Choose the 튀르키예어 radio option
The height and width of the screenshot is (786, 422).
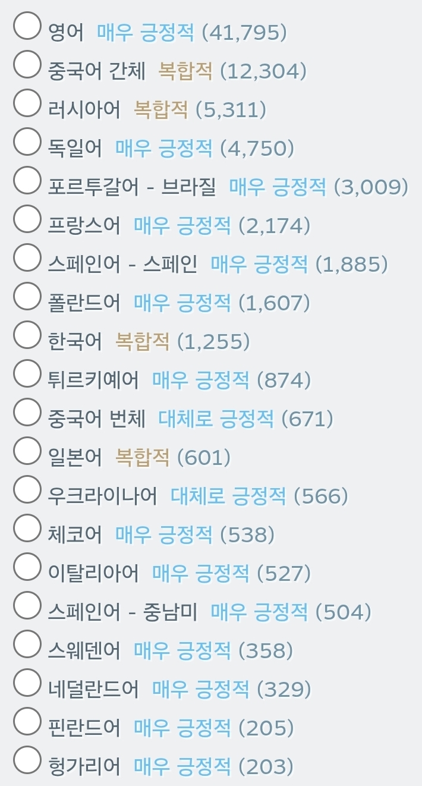click(x=27, y=373)
